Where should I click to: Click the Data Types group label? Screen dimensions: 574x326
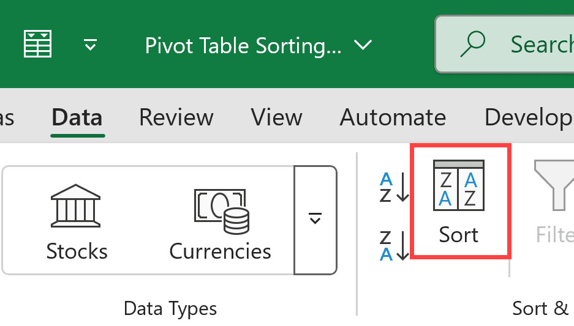(170, 308)
